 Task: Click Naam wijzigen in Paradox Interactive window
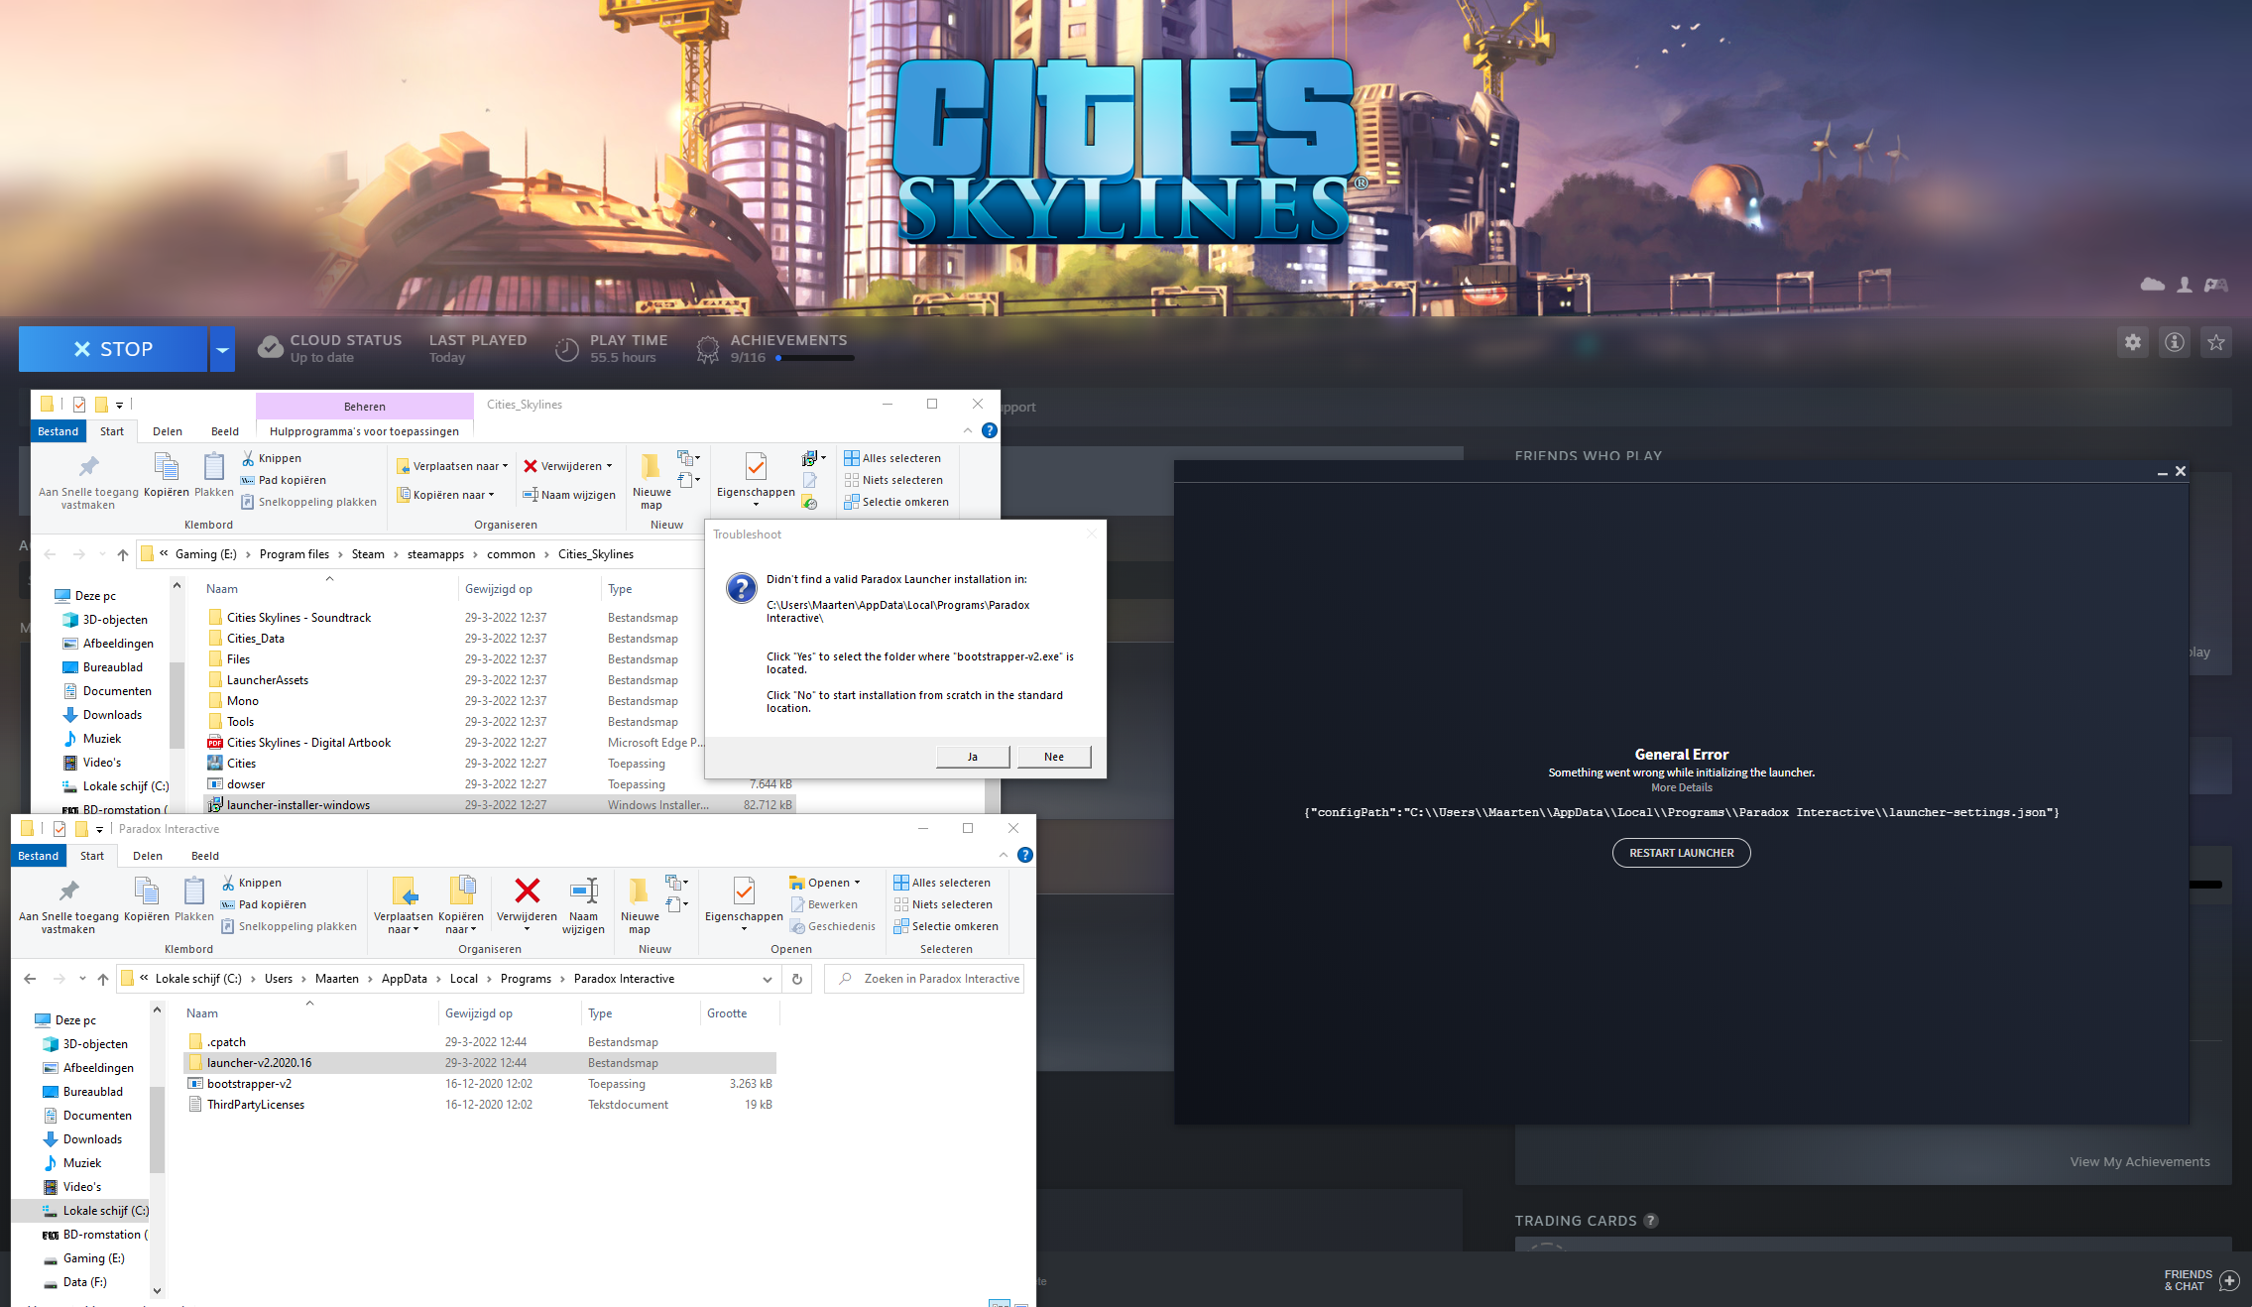point(583,905)
